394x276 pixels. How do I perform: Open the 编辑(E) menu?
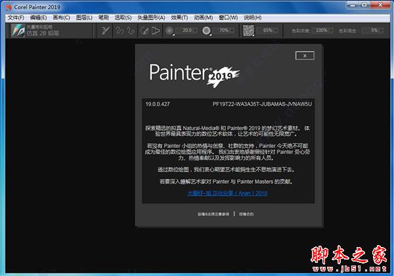pos(38,18)
